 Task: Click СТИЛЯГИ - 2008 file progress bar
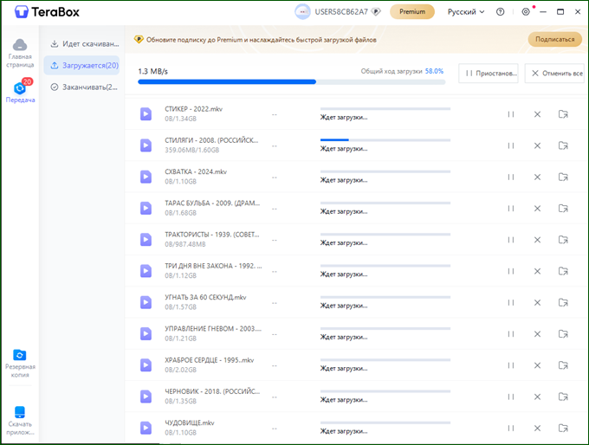coord(385,140)
